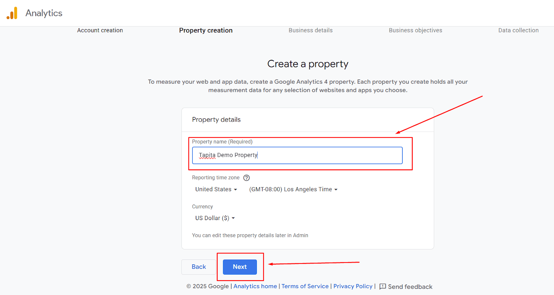Click the Back button
The width and height of the screenshot is (554, 295).
tap(199, 267)
